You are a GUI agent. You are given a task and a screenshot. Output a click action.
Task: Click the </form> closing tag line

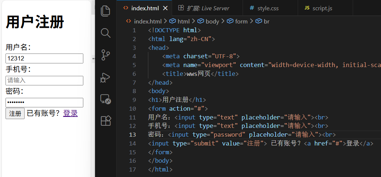coord(160,152)
